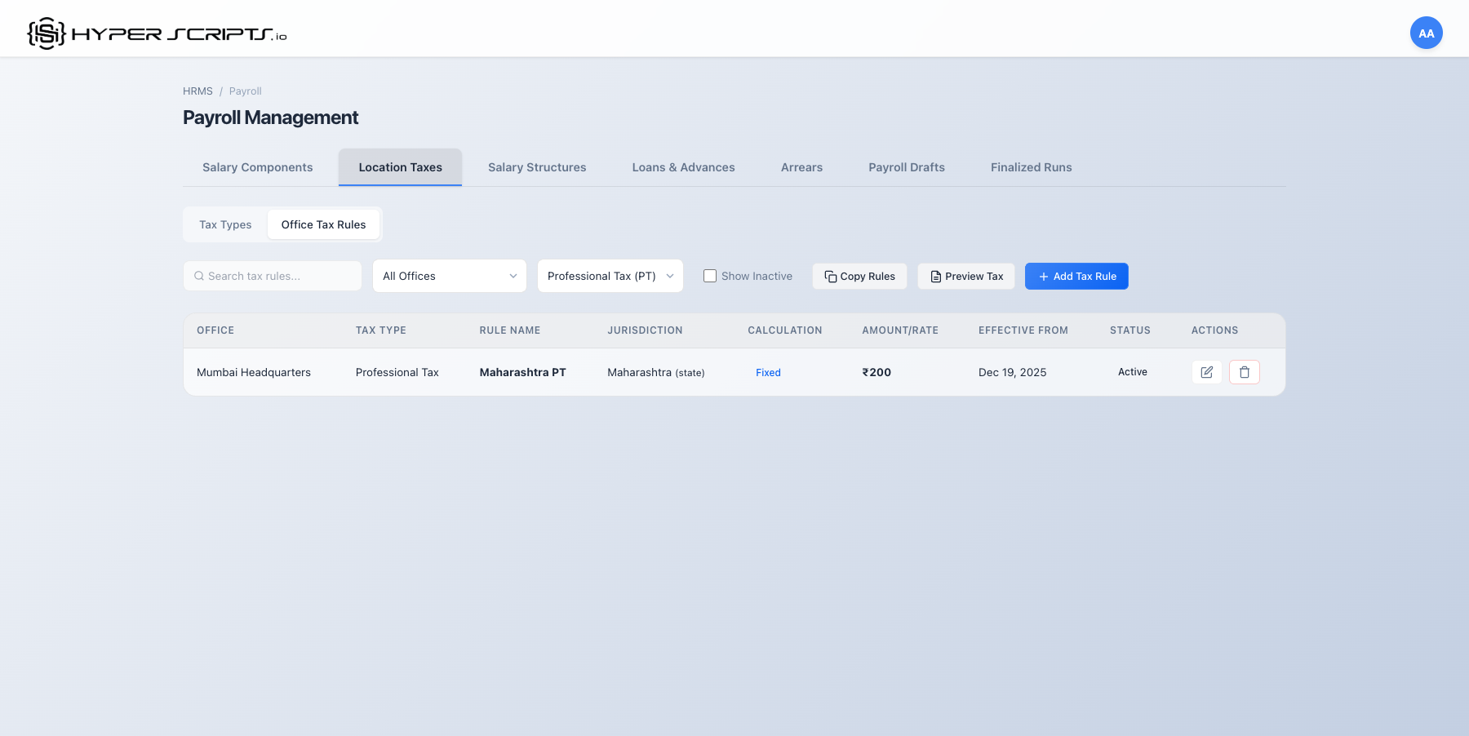Open the Professional Tax (PT) filter dropdown
Screen dimensions: 1469x736
pos(610,277)
